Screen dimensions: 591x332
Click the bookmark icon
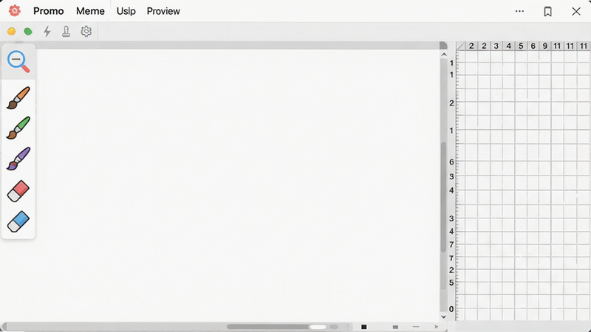pyautogui.click(x=547, y=12)
